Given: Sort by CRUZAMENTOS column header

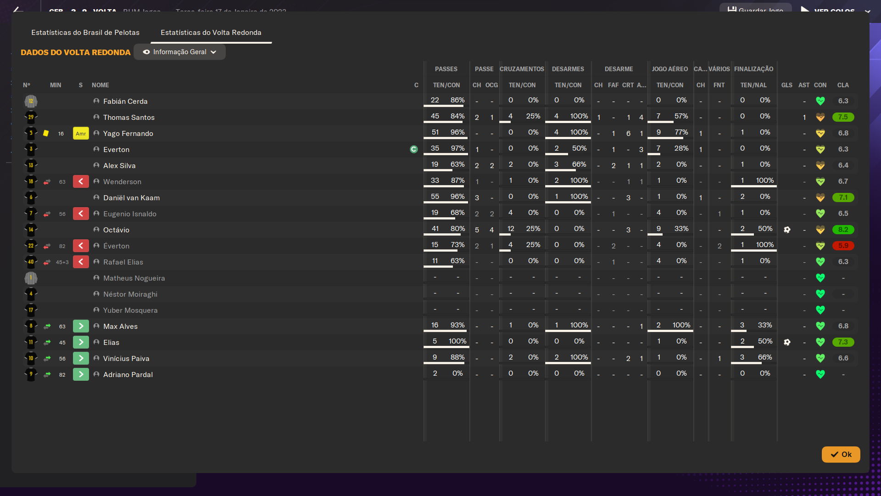Looking at the screenshot, I should click(522, 69).
